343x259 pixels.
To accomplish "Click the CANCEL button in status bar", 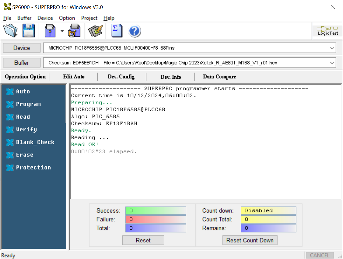I will 320,255.
